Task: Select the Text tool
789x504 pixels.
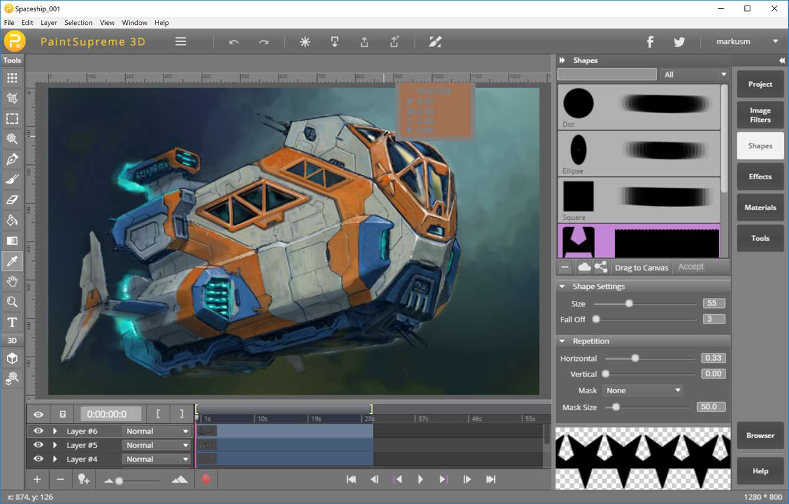Action: coord(12,322)
